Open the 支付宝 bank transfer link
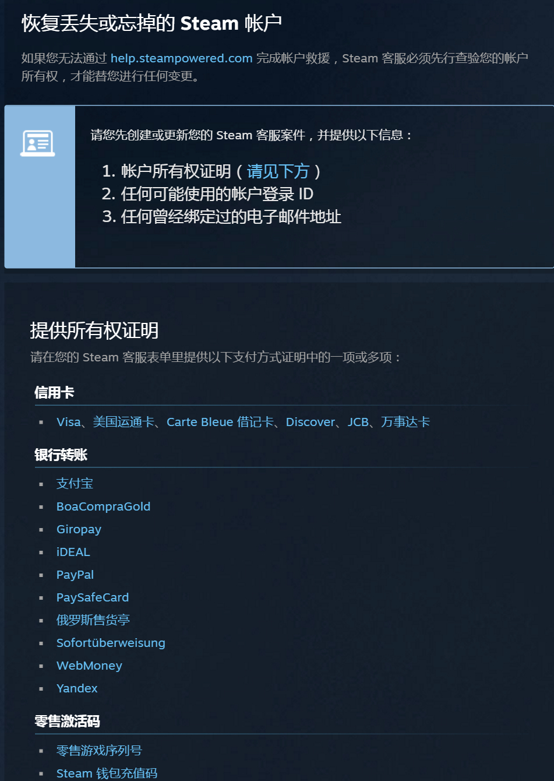Image resolution: width=554 pixels, height=781 pixels. (x=75, y=483)
